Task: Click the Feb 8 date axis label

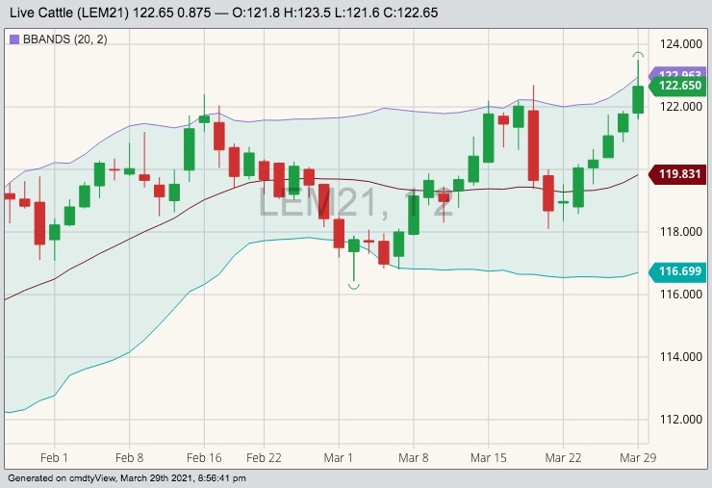Action: pos(130,457)
